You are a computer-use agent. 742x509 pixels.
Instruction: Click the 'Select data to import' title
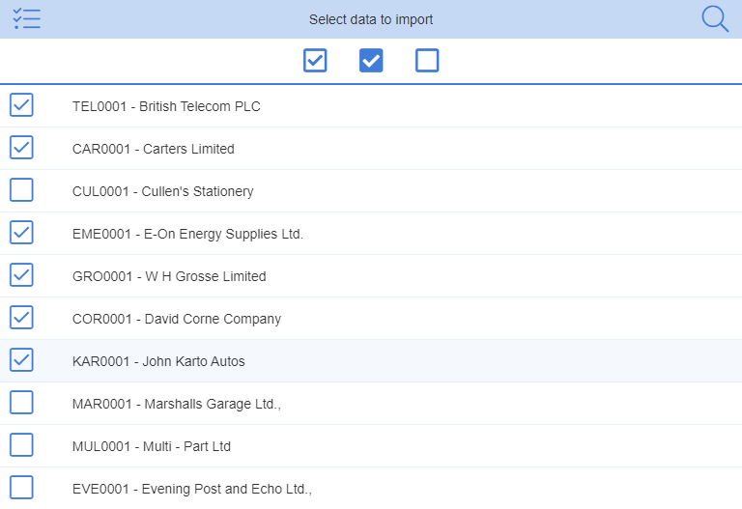click(371, 19)
